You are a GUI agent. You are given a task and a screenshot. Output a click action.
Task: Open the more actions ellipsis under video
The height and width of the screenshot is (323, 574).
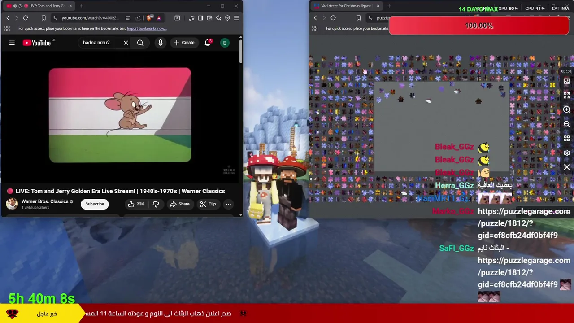[228, 204]
